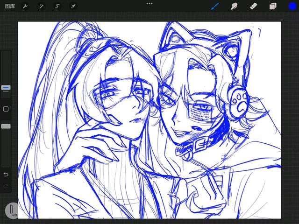The image size is (299, 224).
Task: Open the Adjustments magic wand menu
Action: pos(41,7)
